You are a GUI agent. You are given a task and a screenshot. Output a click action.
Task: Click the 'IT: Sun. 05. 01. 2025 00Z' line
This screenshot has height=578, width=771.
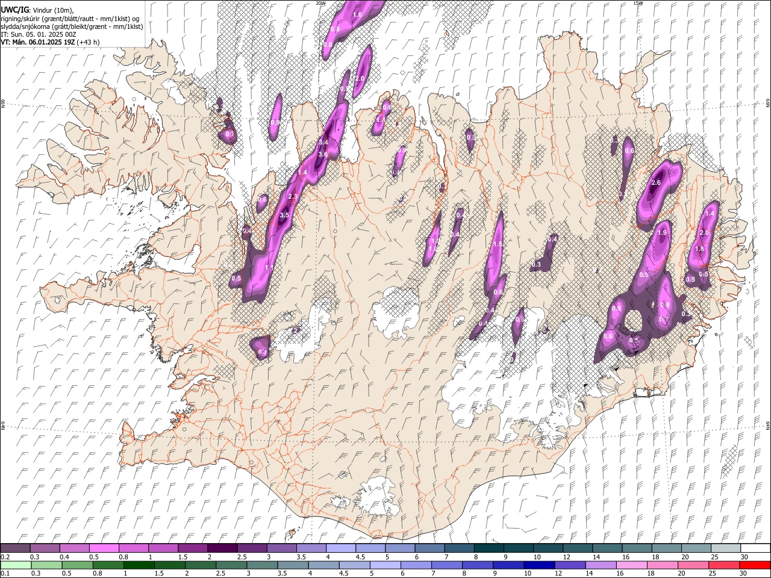pos(39,34)
